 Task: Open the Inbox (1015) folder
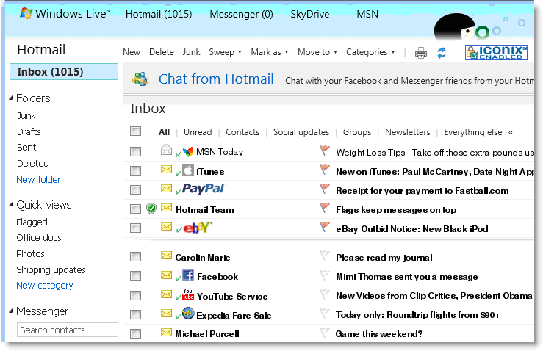[x=64, y=72]
